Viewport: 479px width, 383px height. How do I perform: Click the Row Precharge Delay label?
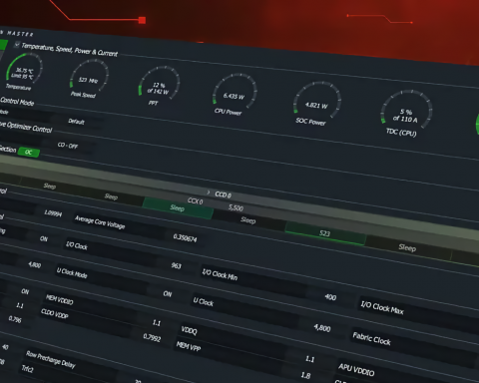(51, 359)
